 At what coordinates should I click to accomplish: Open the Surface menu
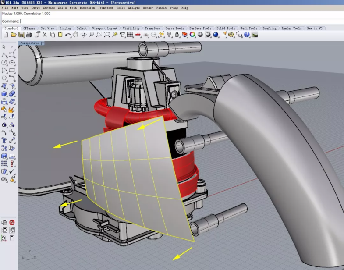click(49, 8)
